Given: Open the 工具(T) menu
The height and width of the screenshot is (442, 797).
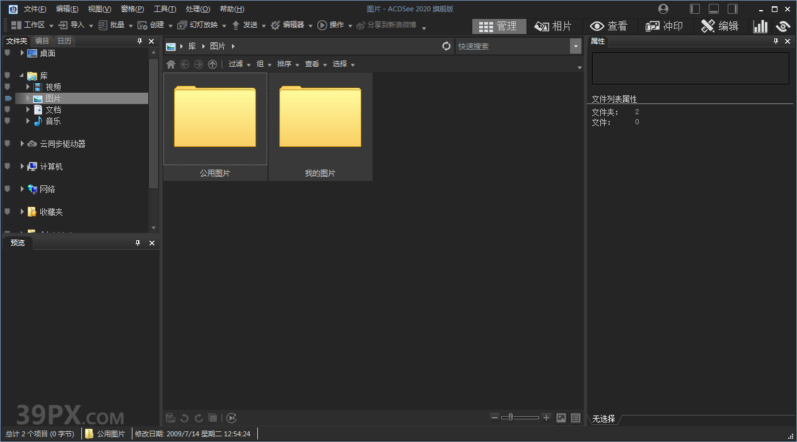Looking at the screenshot, I should pyautogui.click(x=165, y=9).
